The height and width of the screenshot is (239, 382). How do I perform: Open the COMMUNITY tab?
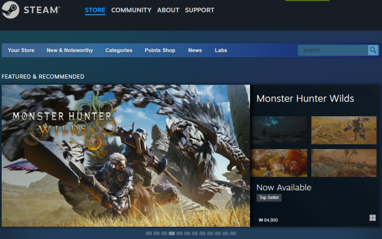[x=131, y=10]
